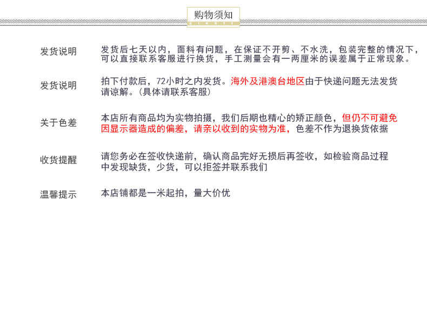Image resolution: width=427 pixels, height=330 pixels.
Task: Click red text 因显示器造成的偏差
Action: point(143,129)
